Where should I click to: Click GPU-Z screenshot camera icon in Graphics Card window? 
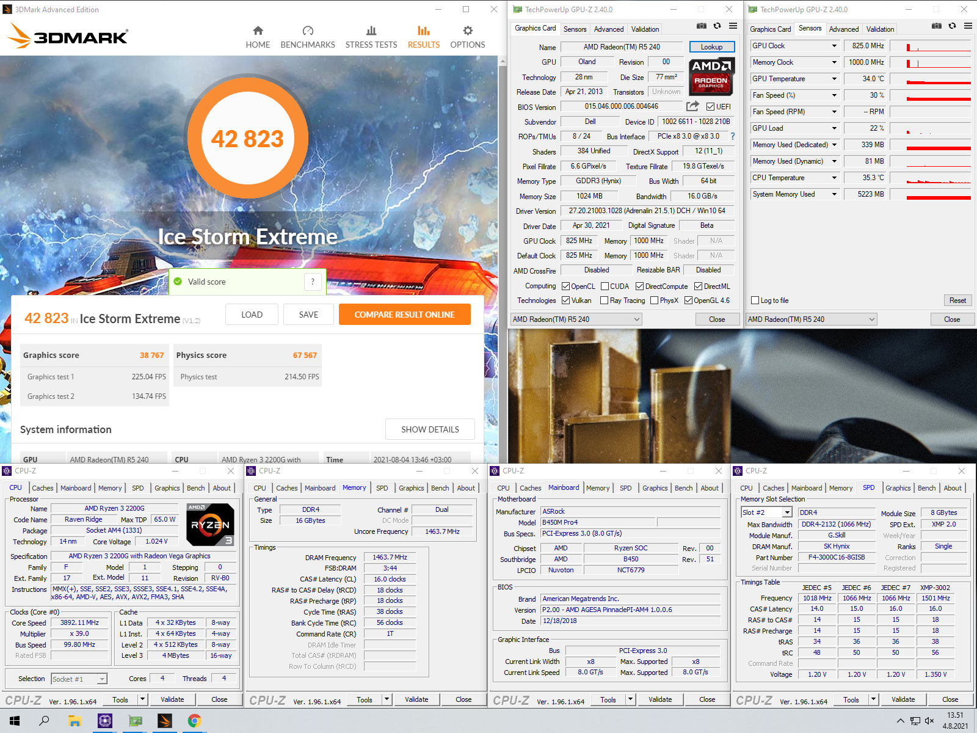coord(702,26)
